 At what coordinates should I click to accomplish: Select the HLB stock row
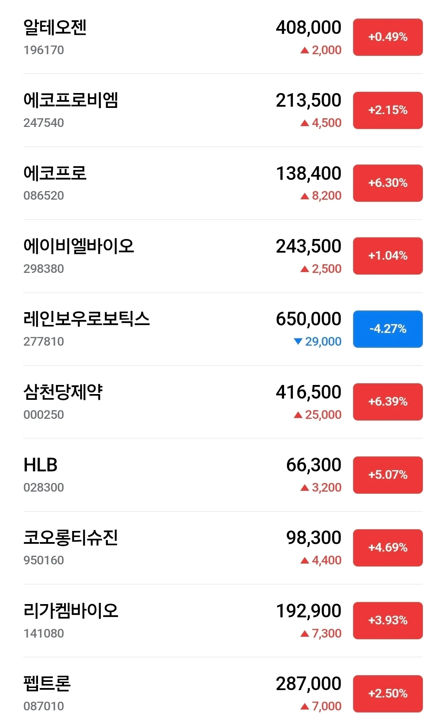(223, 475)
